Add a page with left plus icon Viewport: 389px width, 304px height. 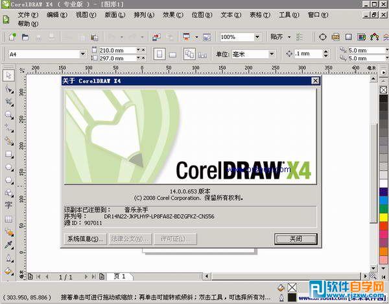pos(30,277)
